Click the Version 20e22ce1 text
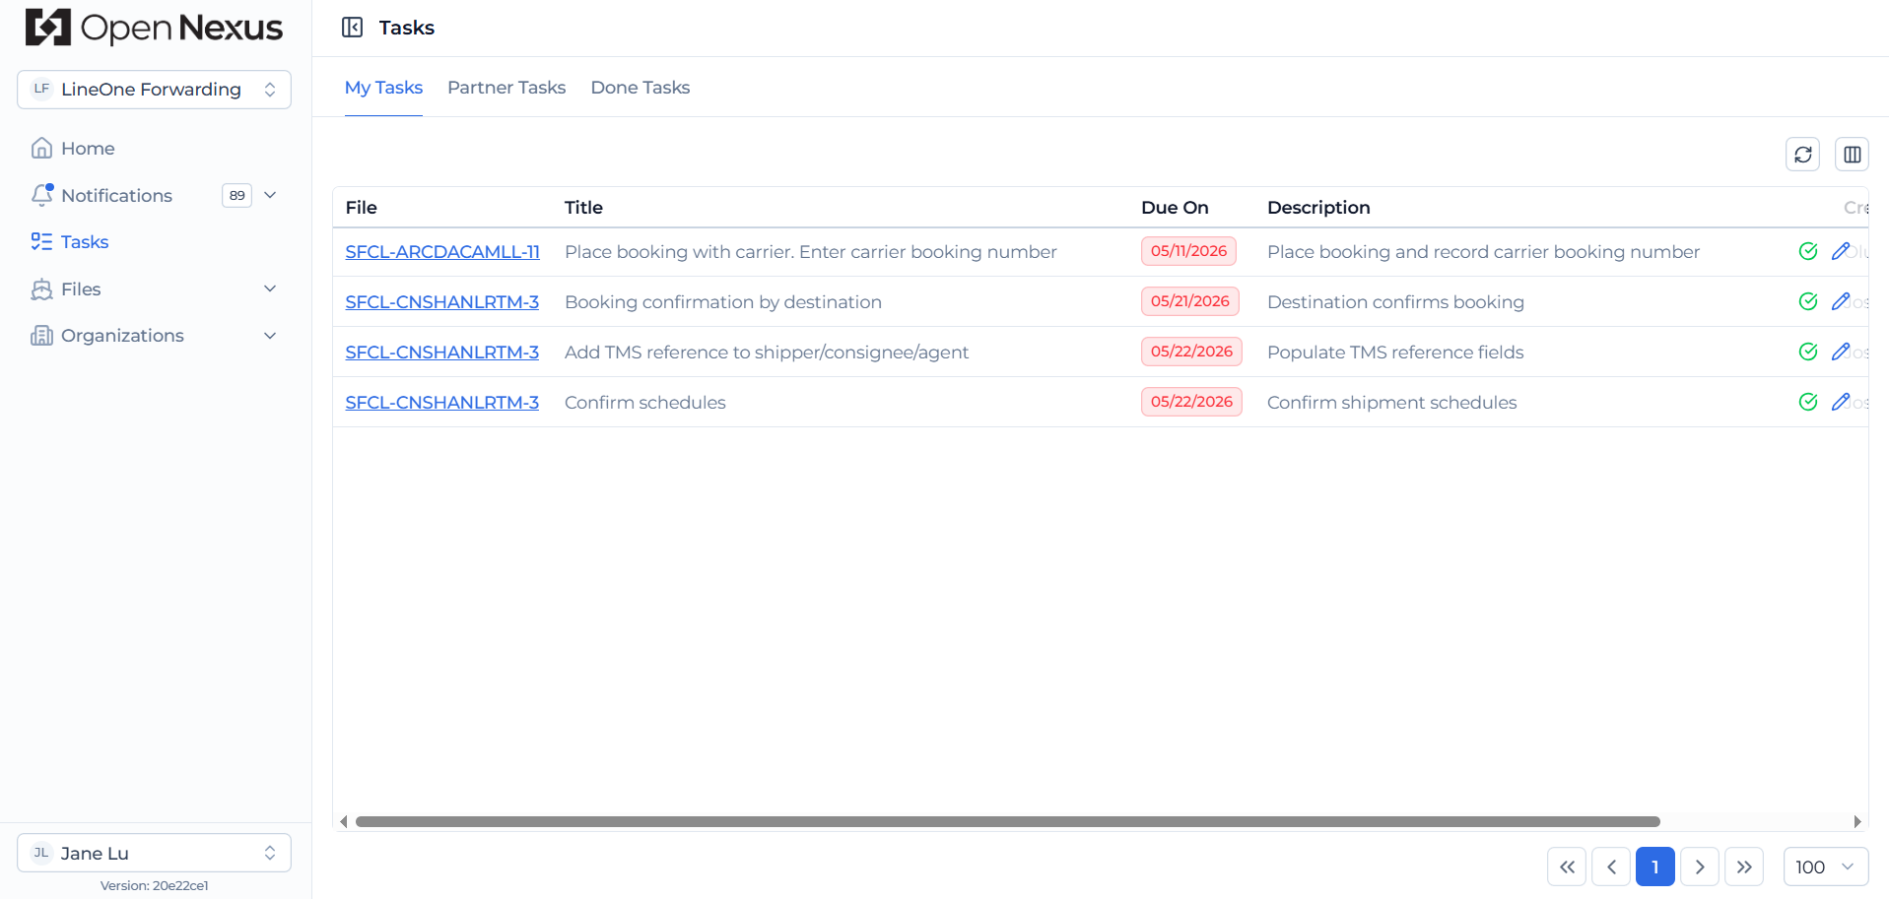This screenshot has height=899, width=1889. [x=154, y=885]
